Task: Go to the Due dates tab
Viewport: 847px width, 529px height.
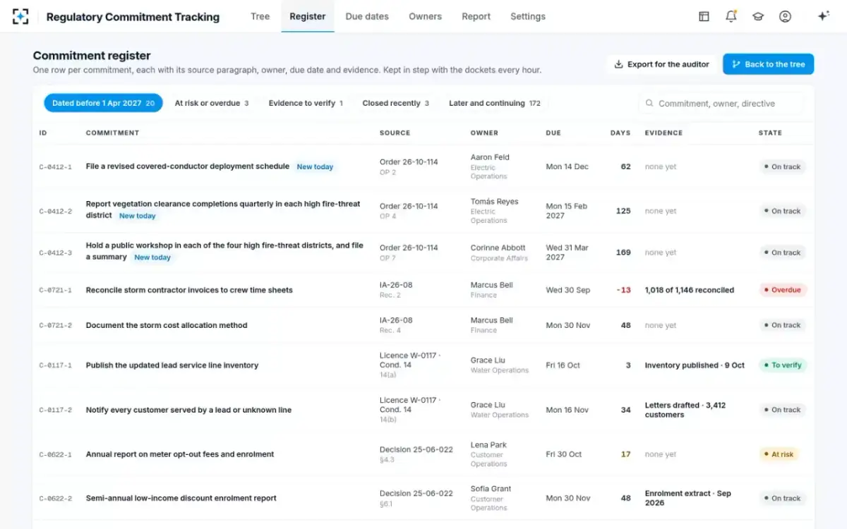Action: click(367, 16)
